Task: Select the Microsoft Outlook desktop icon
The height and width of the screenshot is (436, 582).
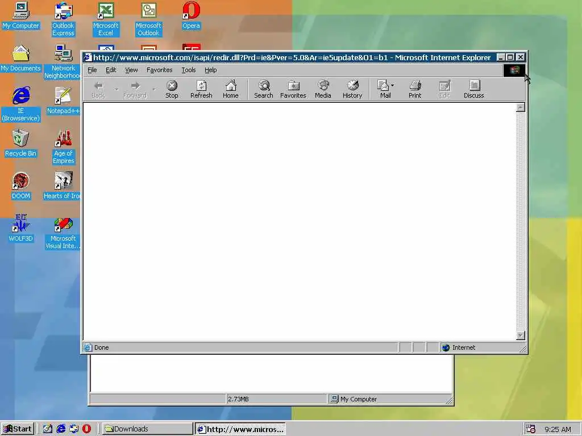Action: pyautogui.click(x=148, y=19)
